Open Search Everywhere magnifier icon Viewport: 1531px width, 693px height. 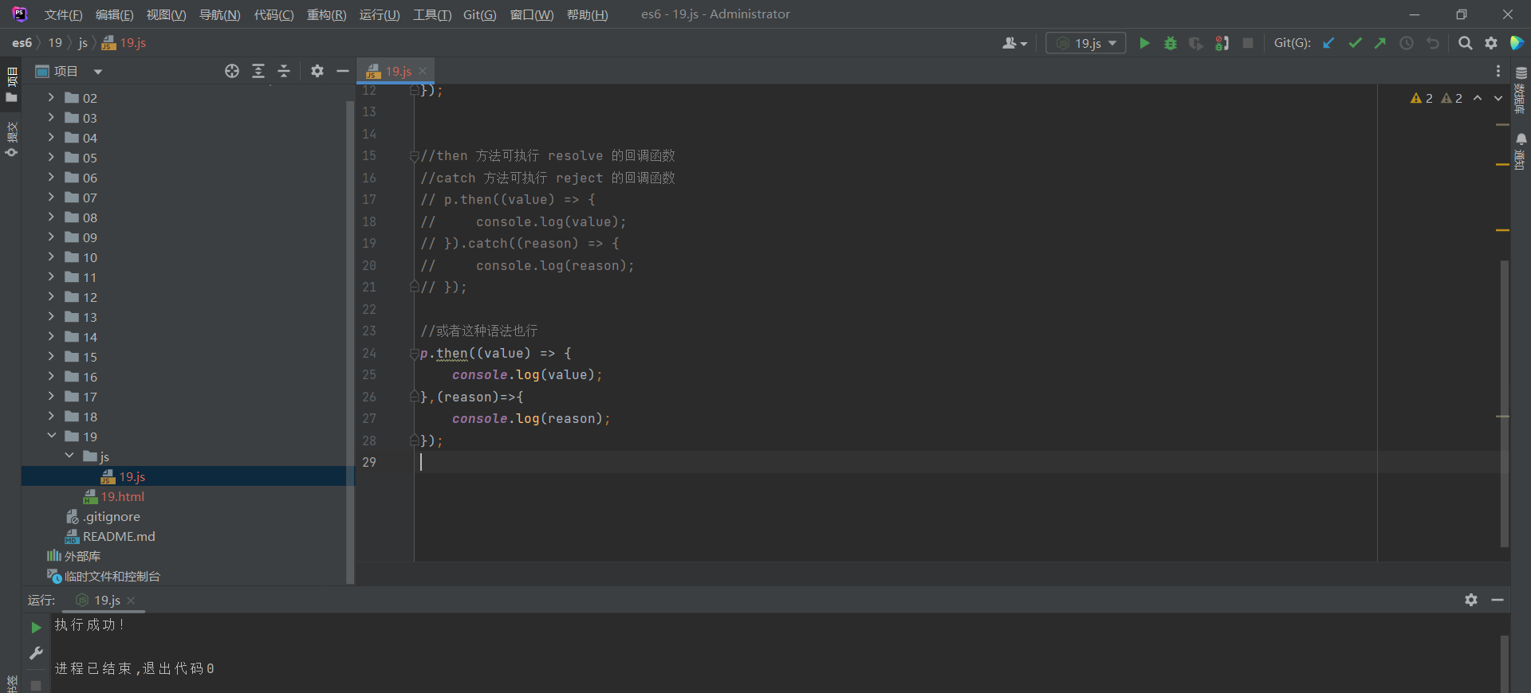pos(1465,43)
